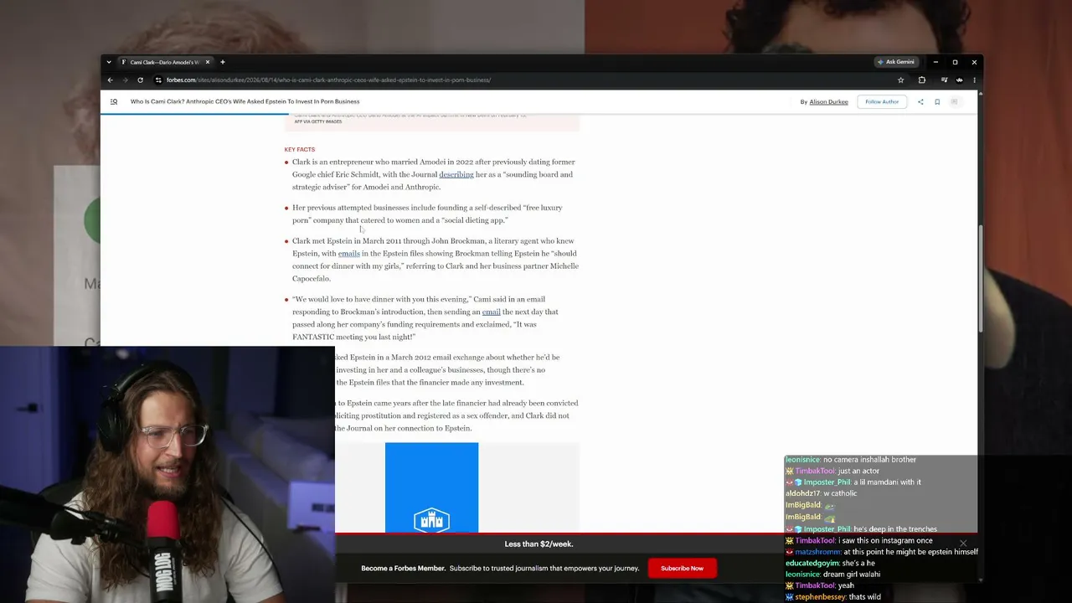Click the browser forward arrow
Viewport: 1072px width, 603px height.
pos(125,80)
